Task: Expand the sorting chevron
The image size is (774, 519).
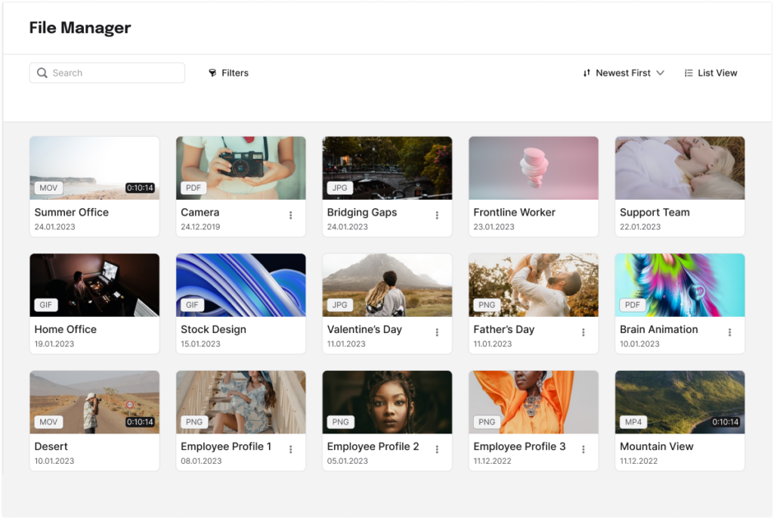Action: coord(661,73)
